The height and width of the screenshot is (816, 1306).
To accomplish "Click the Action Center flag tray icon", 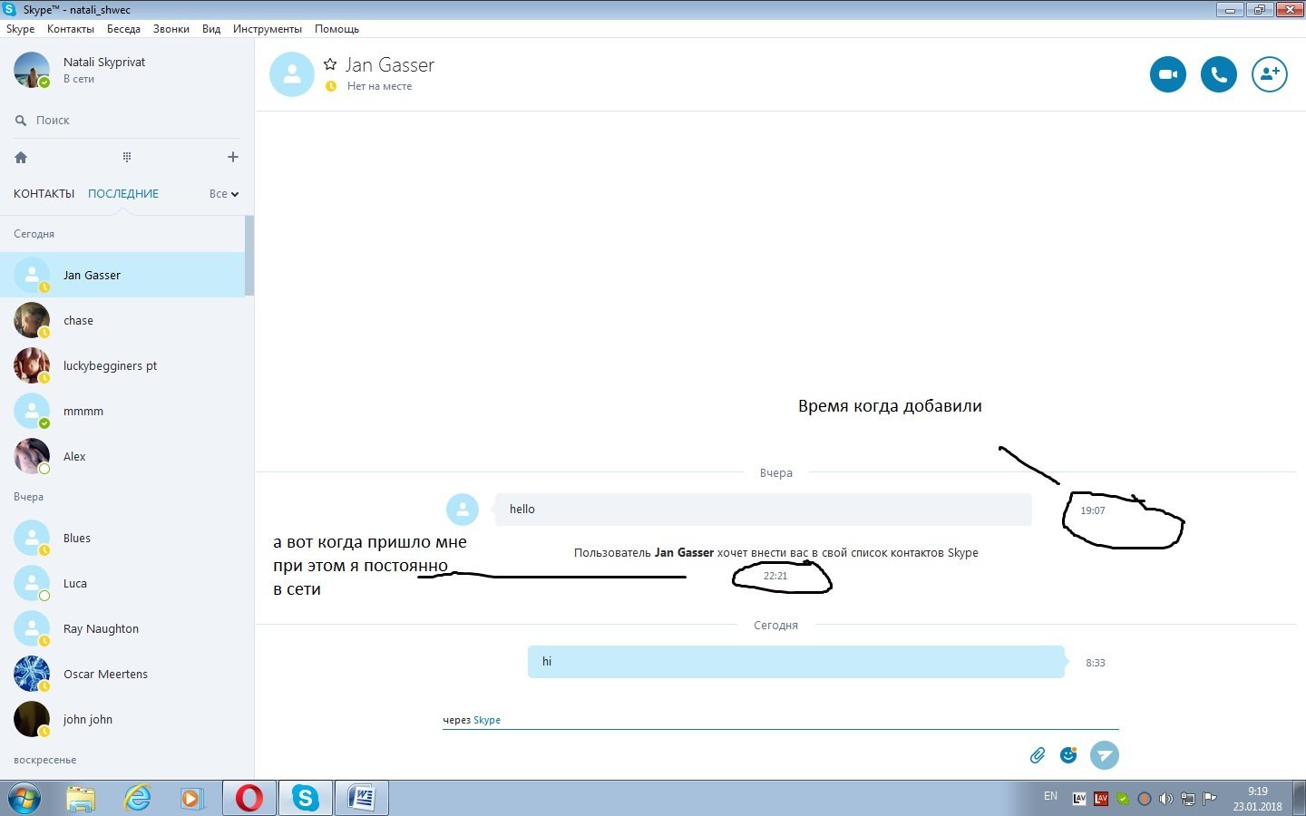I will click(1210, 799).
